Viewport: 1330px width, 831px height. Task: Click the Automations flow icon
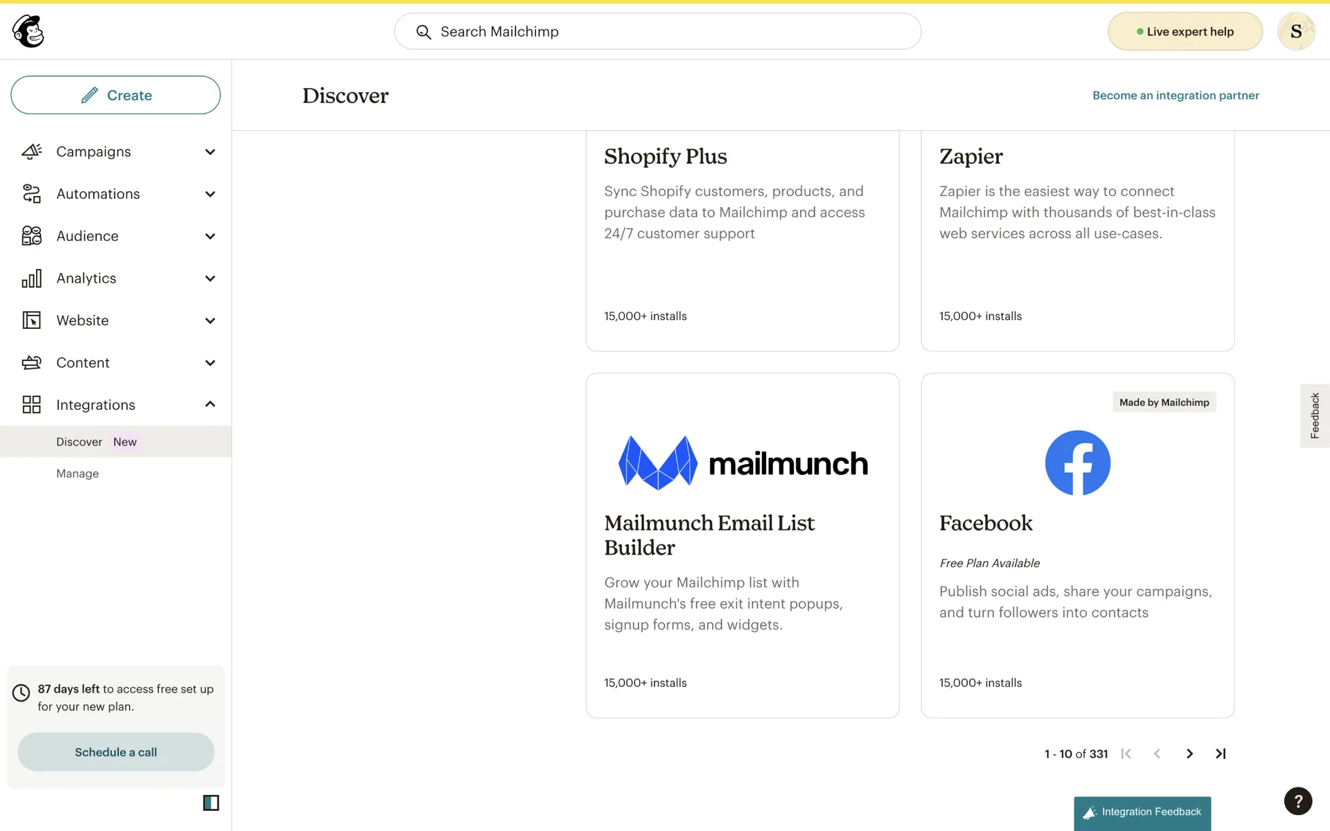coord(32,194)
